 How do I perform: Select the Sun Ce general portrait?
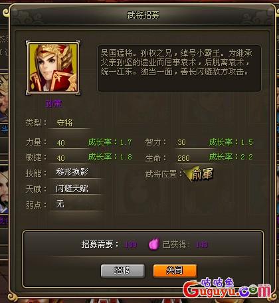point(53,68)
